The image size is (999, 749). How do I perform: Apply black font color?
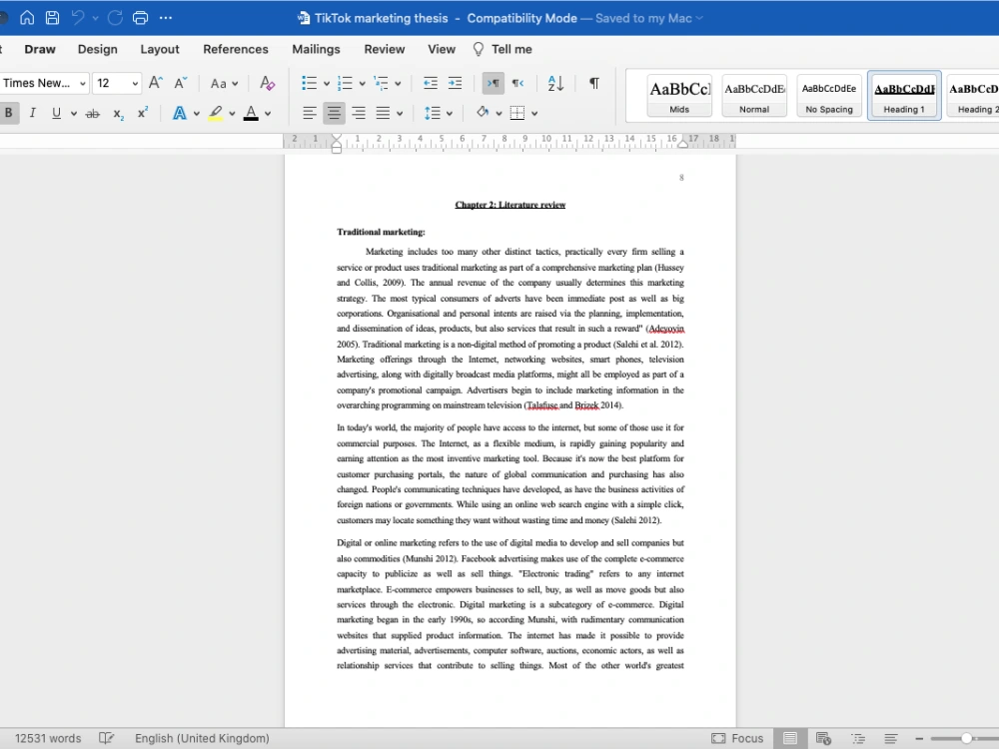point(251,114)
